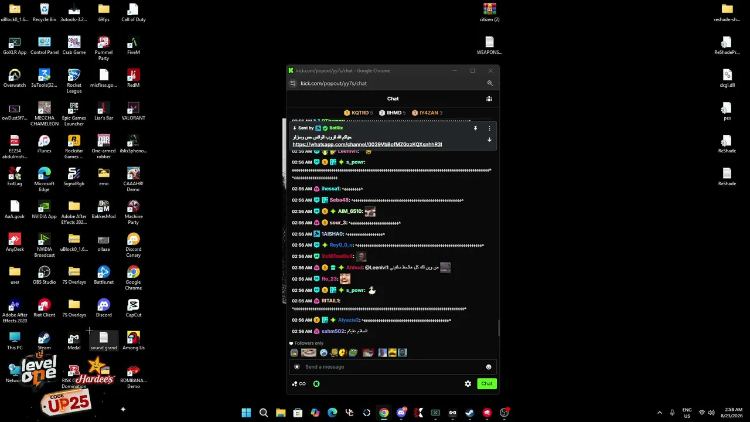Open chat settings gear

click(x=468, y=384)
